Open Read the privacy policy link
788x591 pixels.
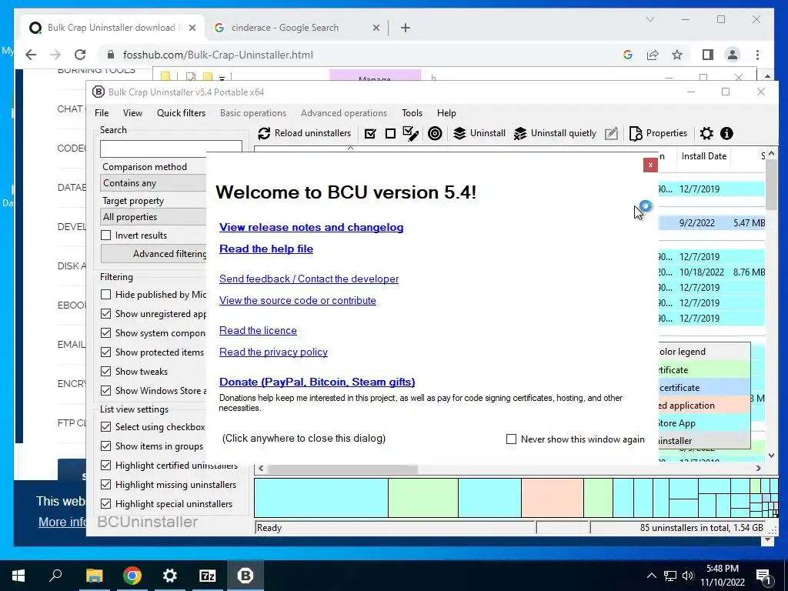click(x=273, y=352)
